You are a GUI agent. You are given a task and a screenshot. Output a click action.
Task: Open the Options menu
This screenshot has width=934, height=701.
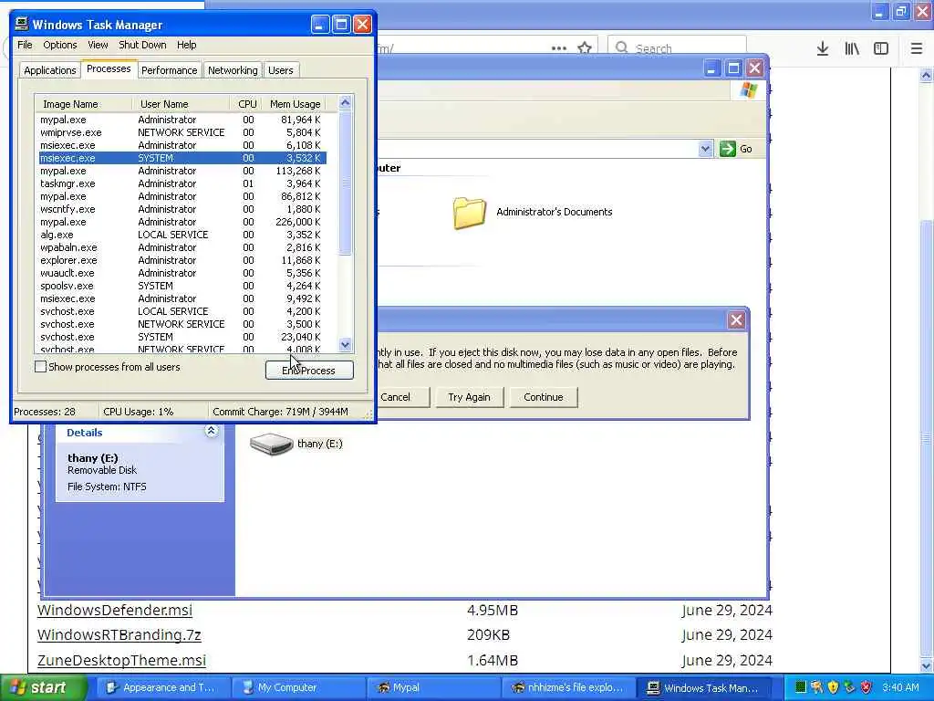coord(59,45)
